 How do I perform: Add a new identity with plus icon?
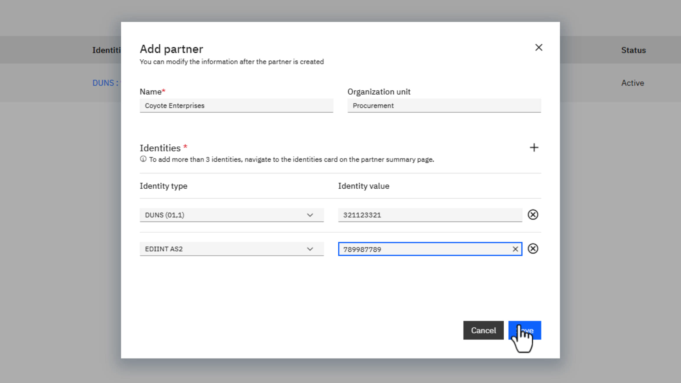click(x=534, y=148)
